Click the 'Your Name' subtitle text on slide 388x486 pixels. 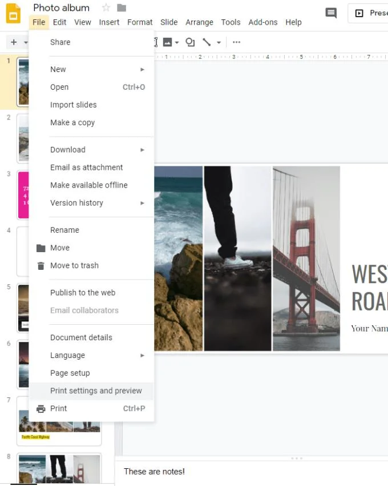(369, 329)
